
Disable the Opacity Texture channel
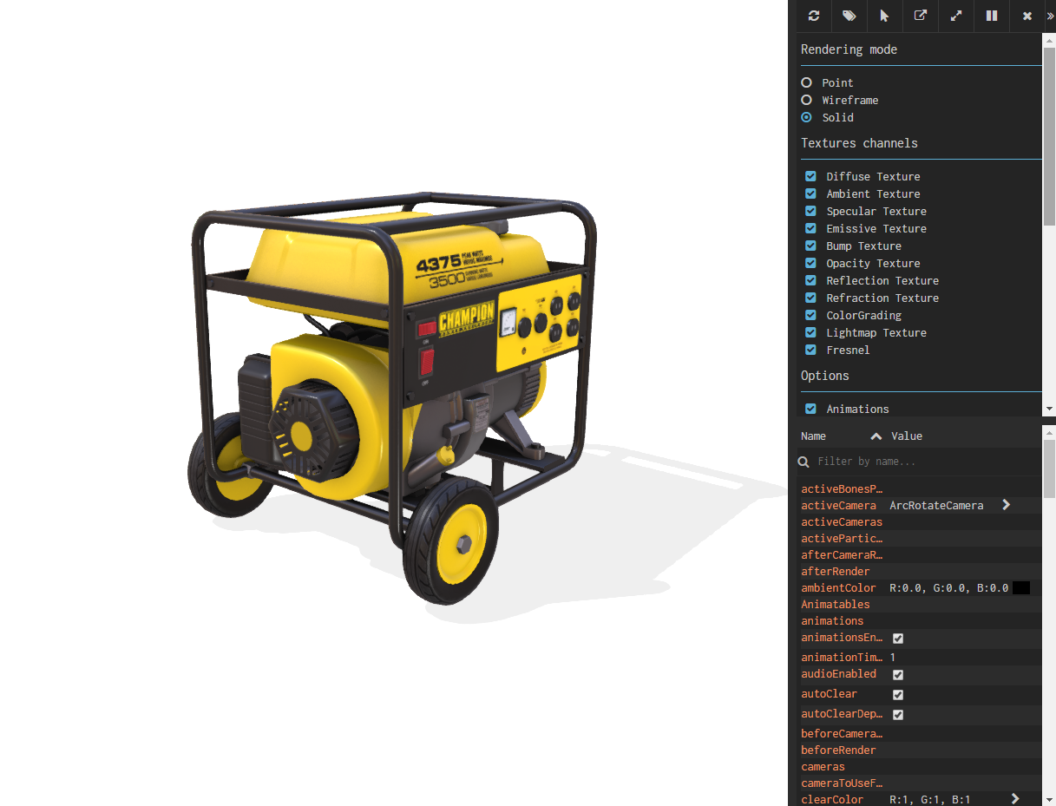[x=810, y=263]
